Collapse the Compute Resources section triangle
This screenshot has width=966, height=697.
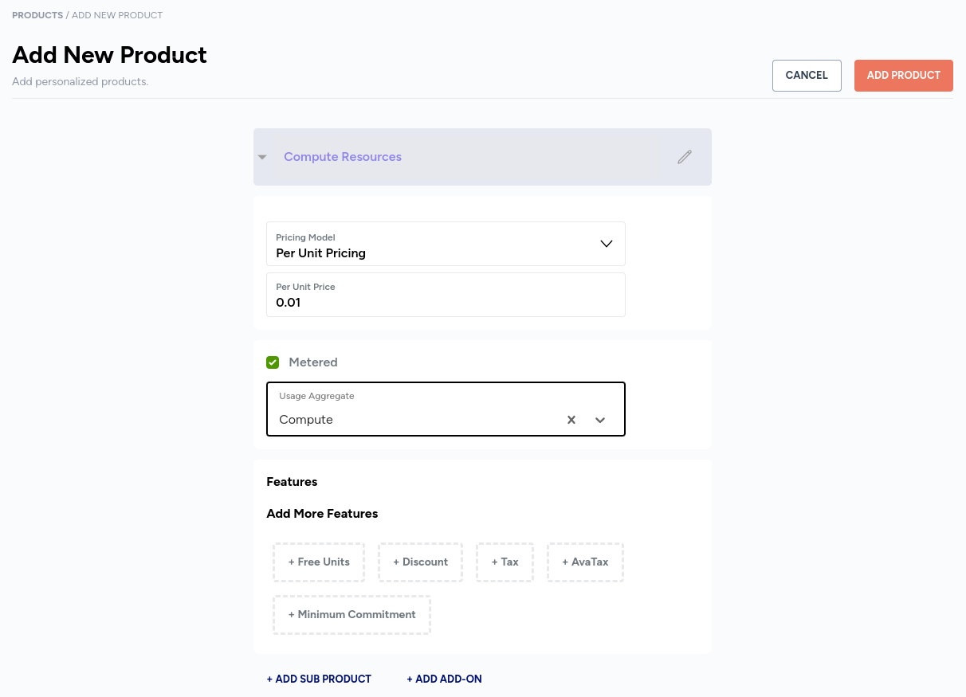tap(262, 157)
